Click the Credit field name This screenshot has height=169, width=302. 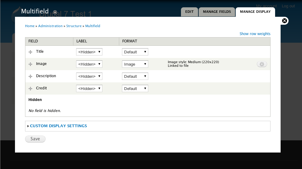point(41,88)
